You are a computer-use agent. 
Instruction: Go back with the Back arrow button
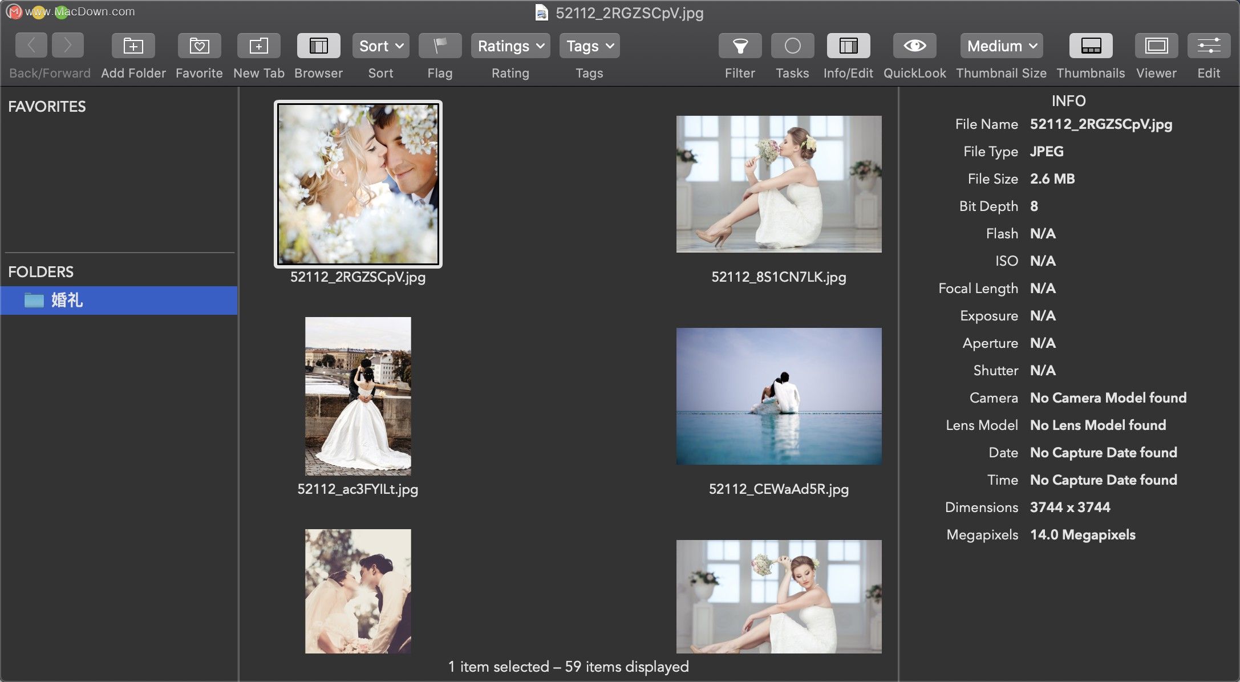[x=31, y=46]
